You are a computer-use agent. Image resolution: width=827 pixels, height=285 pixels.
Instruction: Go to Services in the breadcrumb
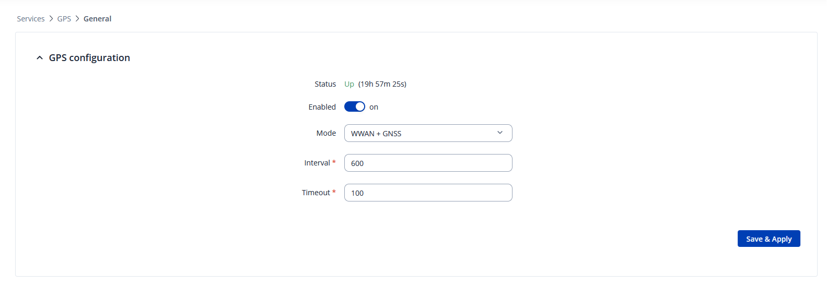click(x=31, y=19)
